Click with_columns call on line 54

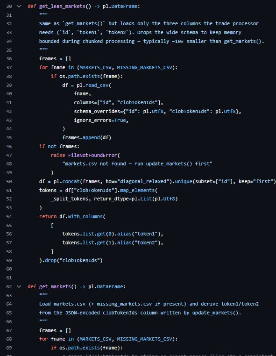(85, 217)
